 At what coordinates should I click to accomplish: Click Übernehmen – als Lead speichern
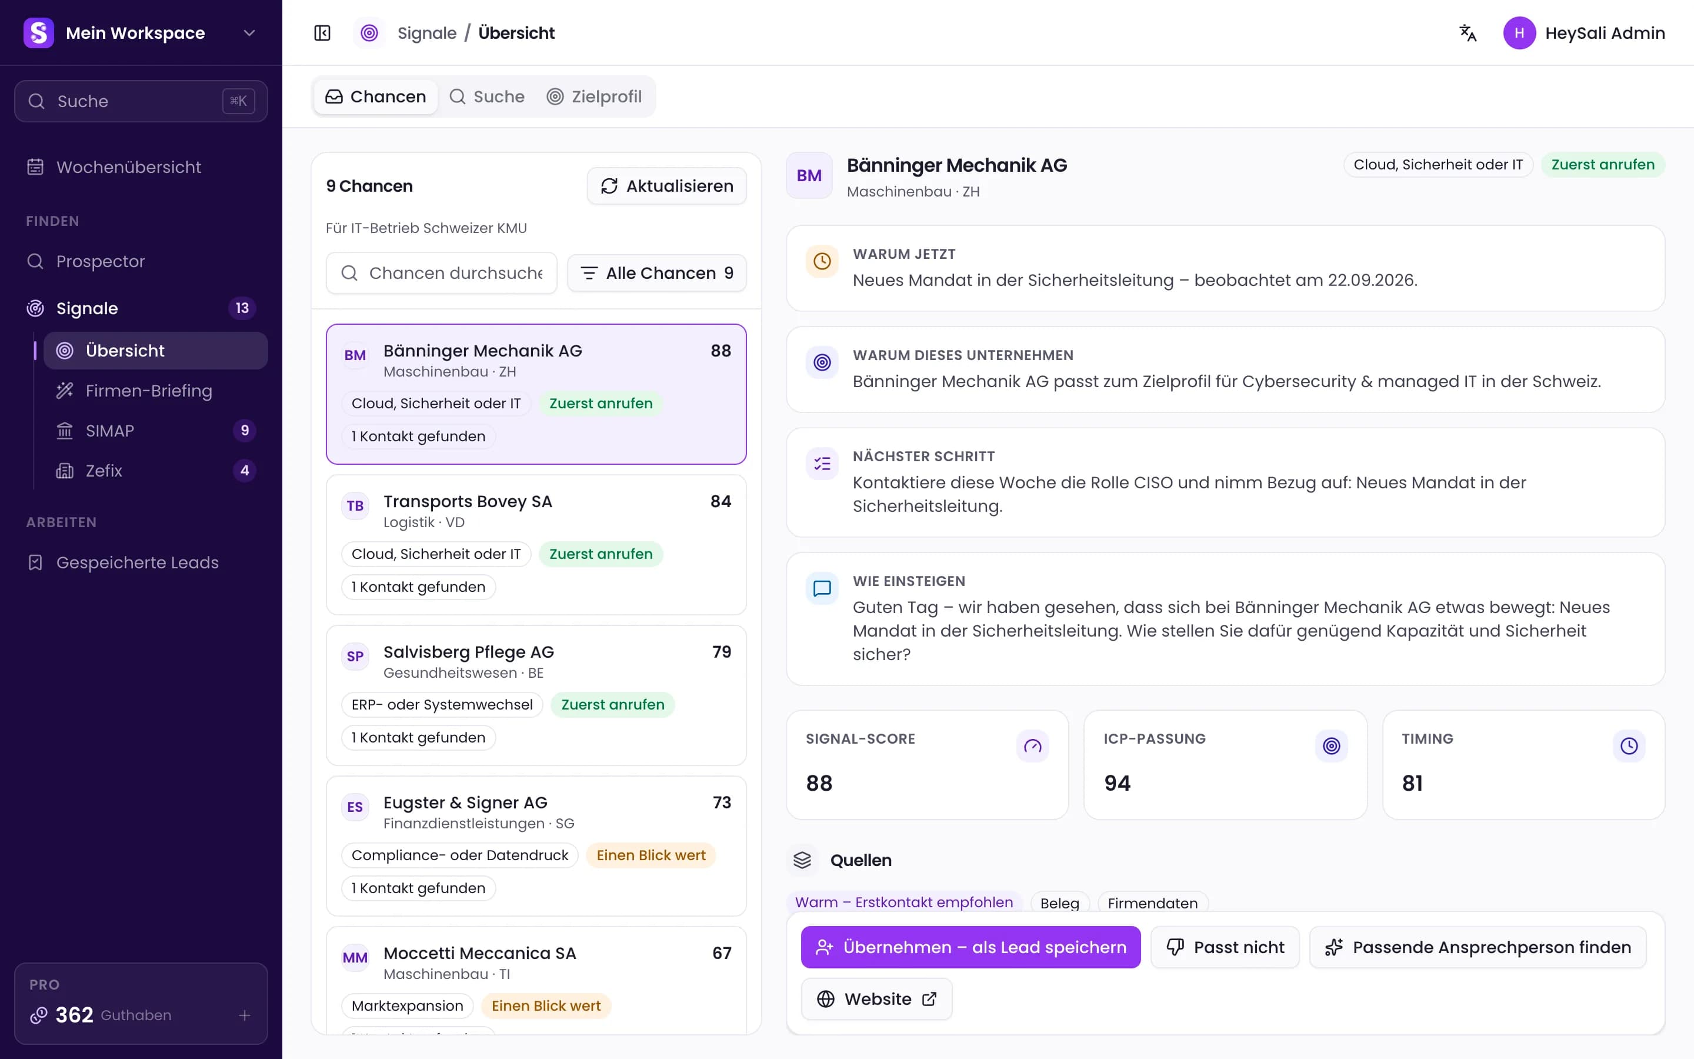[x=970, y=948]
